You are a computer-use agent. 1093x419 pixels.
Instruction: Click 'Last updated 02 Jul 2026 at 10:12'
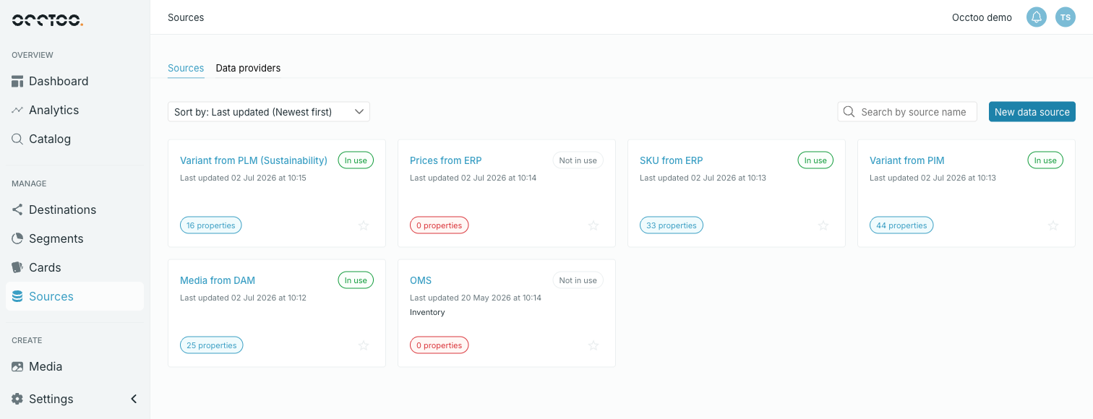click(x=243, y=298)
